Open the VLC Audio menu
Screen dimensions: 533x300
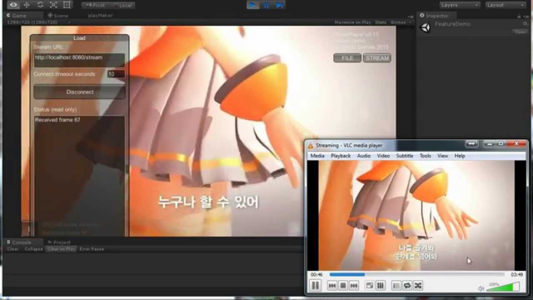364,156
